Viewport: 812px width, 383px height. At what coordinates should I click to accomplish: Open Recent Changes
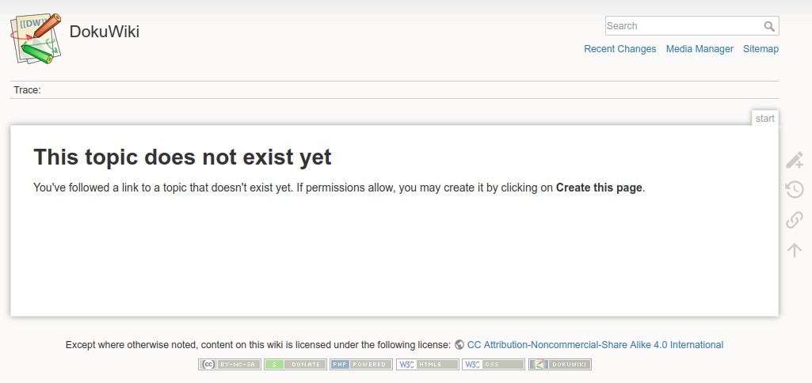pyautogui.click(x=619, y=49)
